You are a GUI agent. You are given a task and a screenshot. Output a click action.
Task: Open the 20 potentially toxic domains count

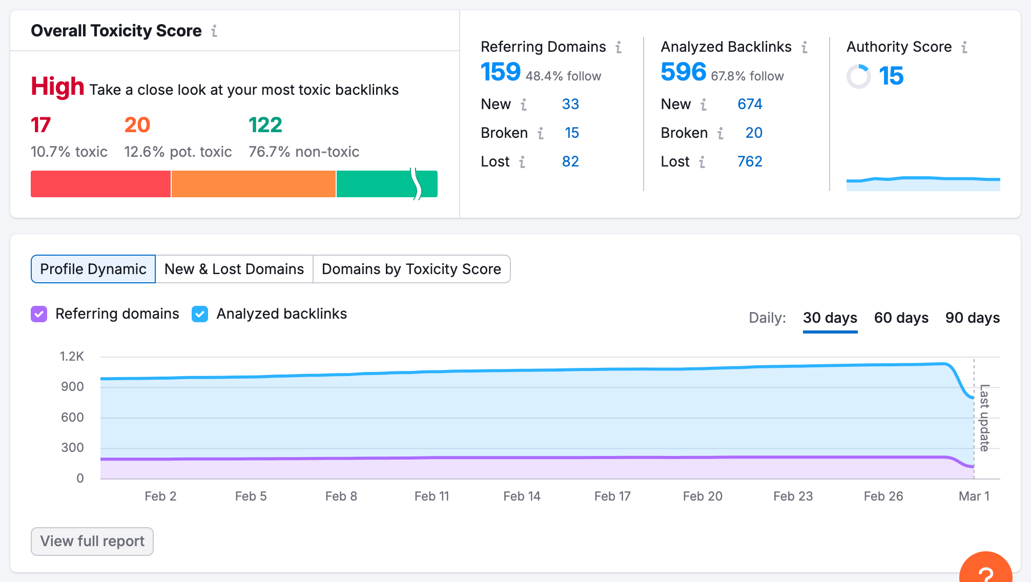[x=137, y=125]
